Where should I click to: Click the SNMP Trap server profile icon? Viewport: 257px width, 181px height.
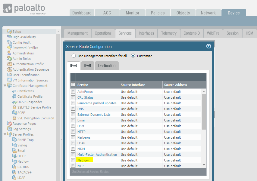14,140
